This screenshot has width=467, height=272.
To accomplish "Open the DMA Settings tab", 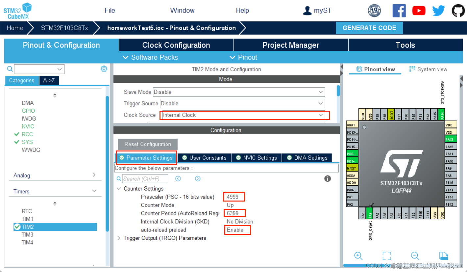I will pyautogui.click(x=307, y=158).
